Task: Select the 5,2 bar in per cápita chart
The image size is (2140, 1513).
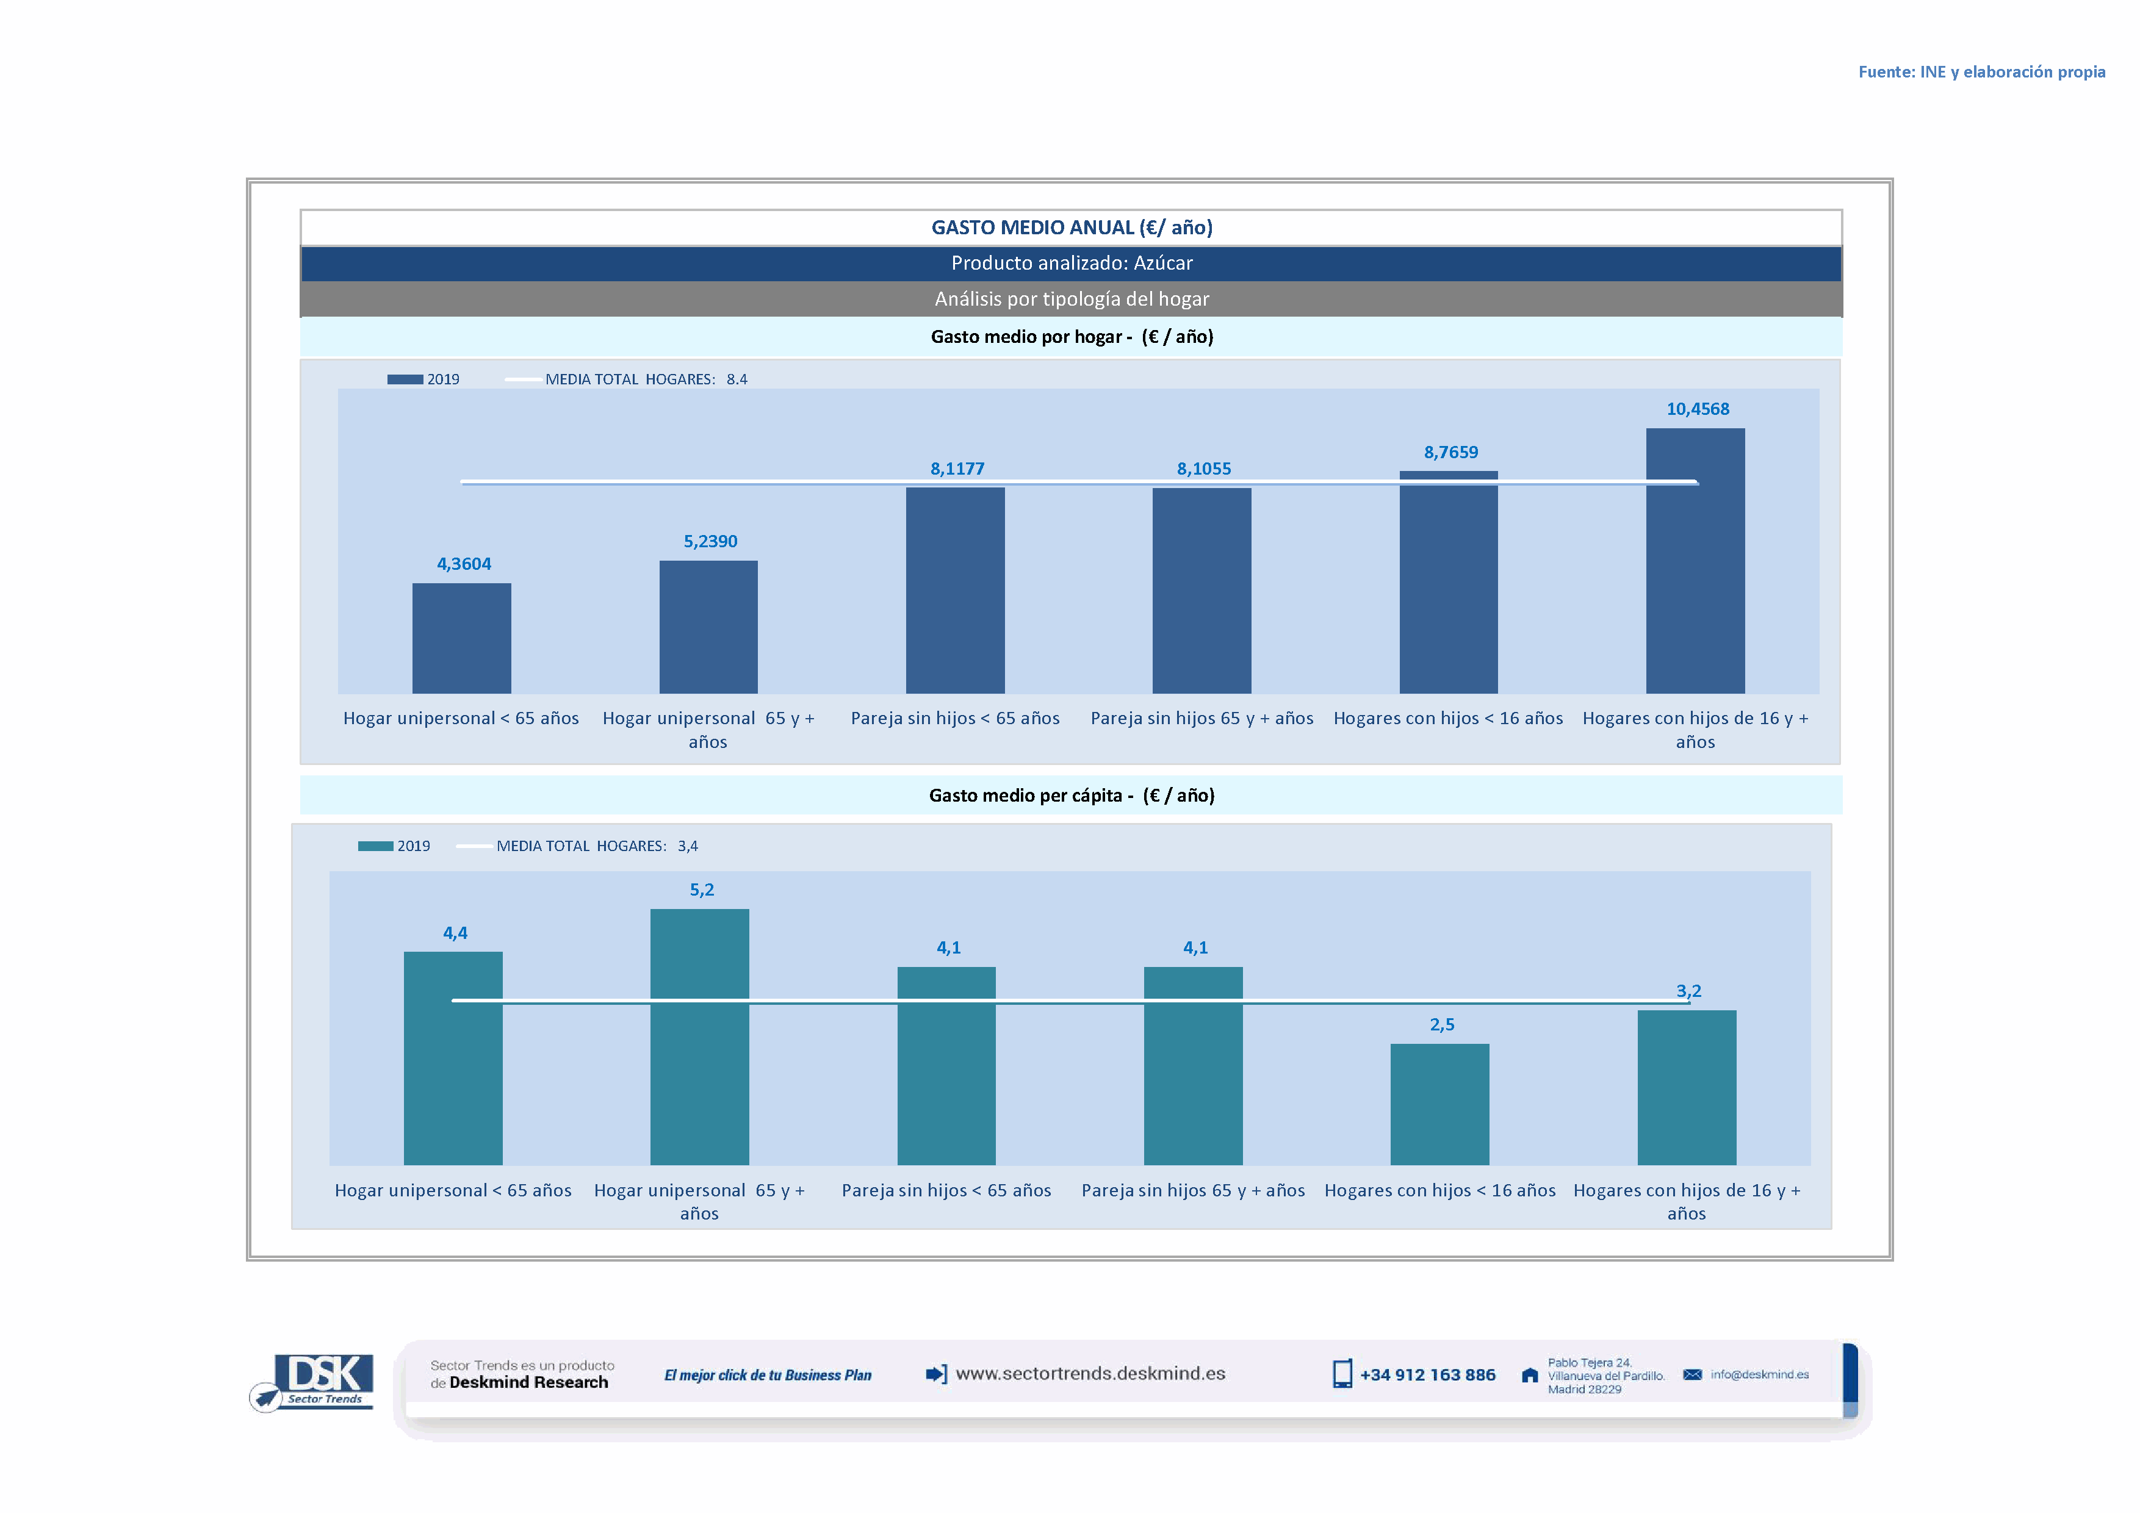Action: [x=699, y=1036]
